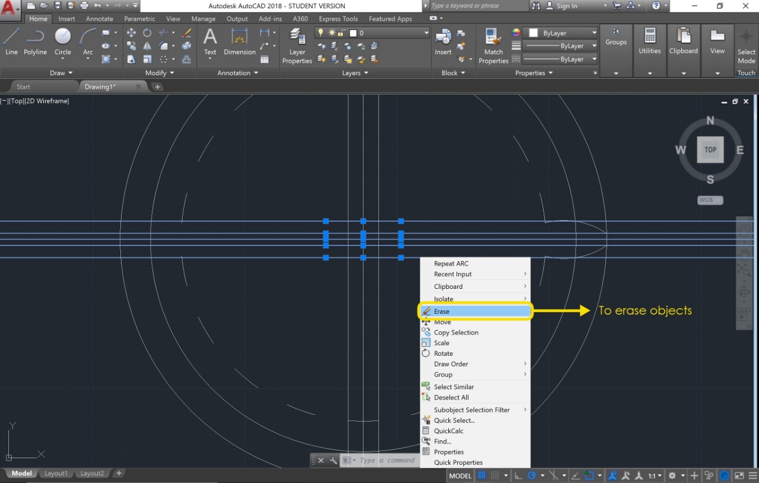Open Layer Properties manager

coord(297,46)
